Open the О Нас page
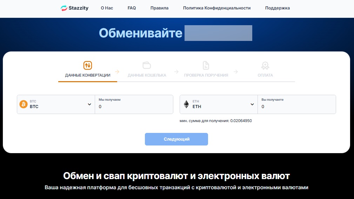The width and height of the screenshot is (354, 199). (x=107, y=8)
